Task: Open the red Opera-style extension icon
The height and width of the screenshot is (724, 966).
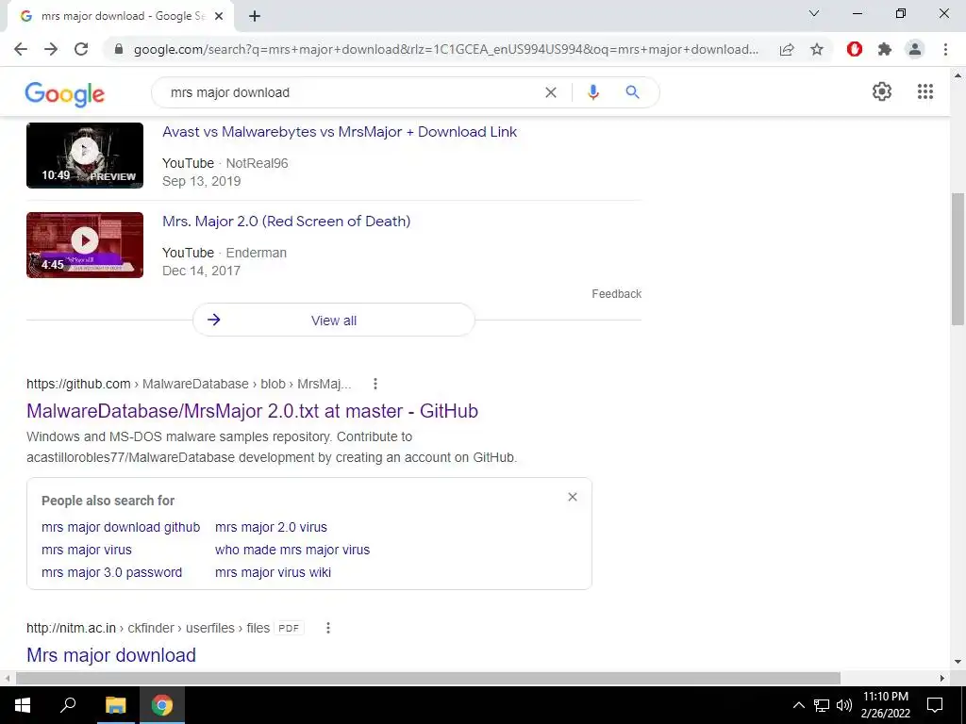Action: (x=855, y=49)
